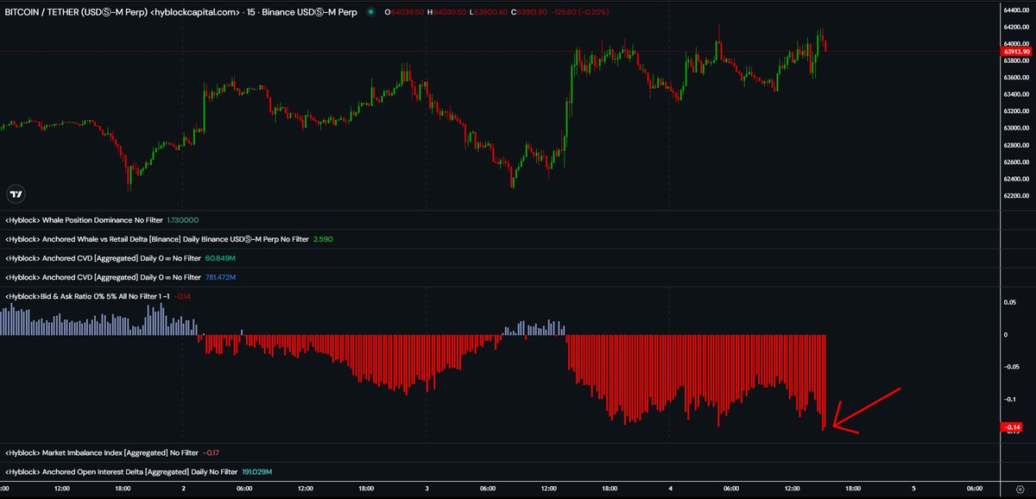Image resolution: width=1036 pixels, height=499 pixels.
Task: Click 64200.00 on the price axis
Action: pyautogui.click(x=1016, y=27)
